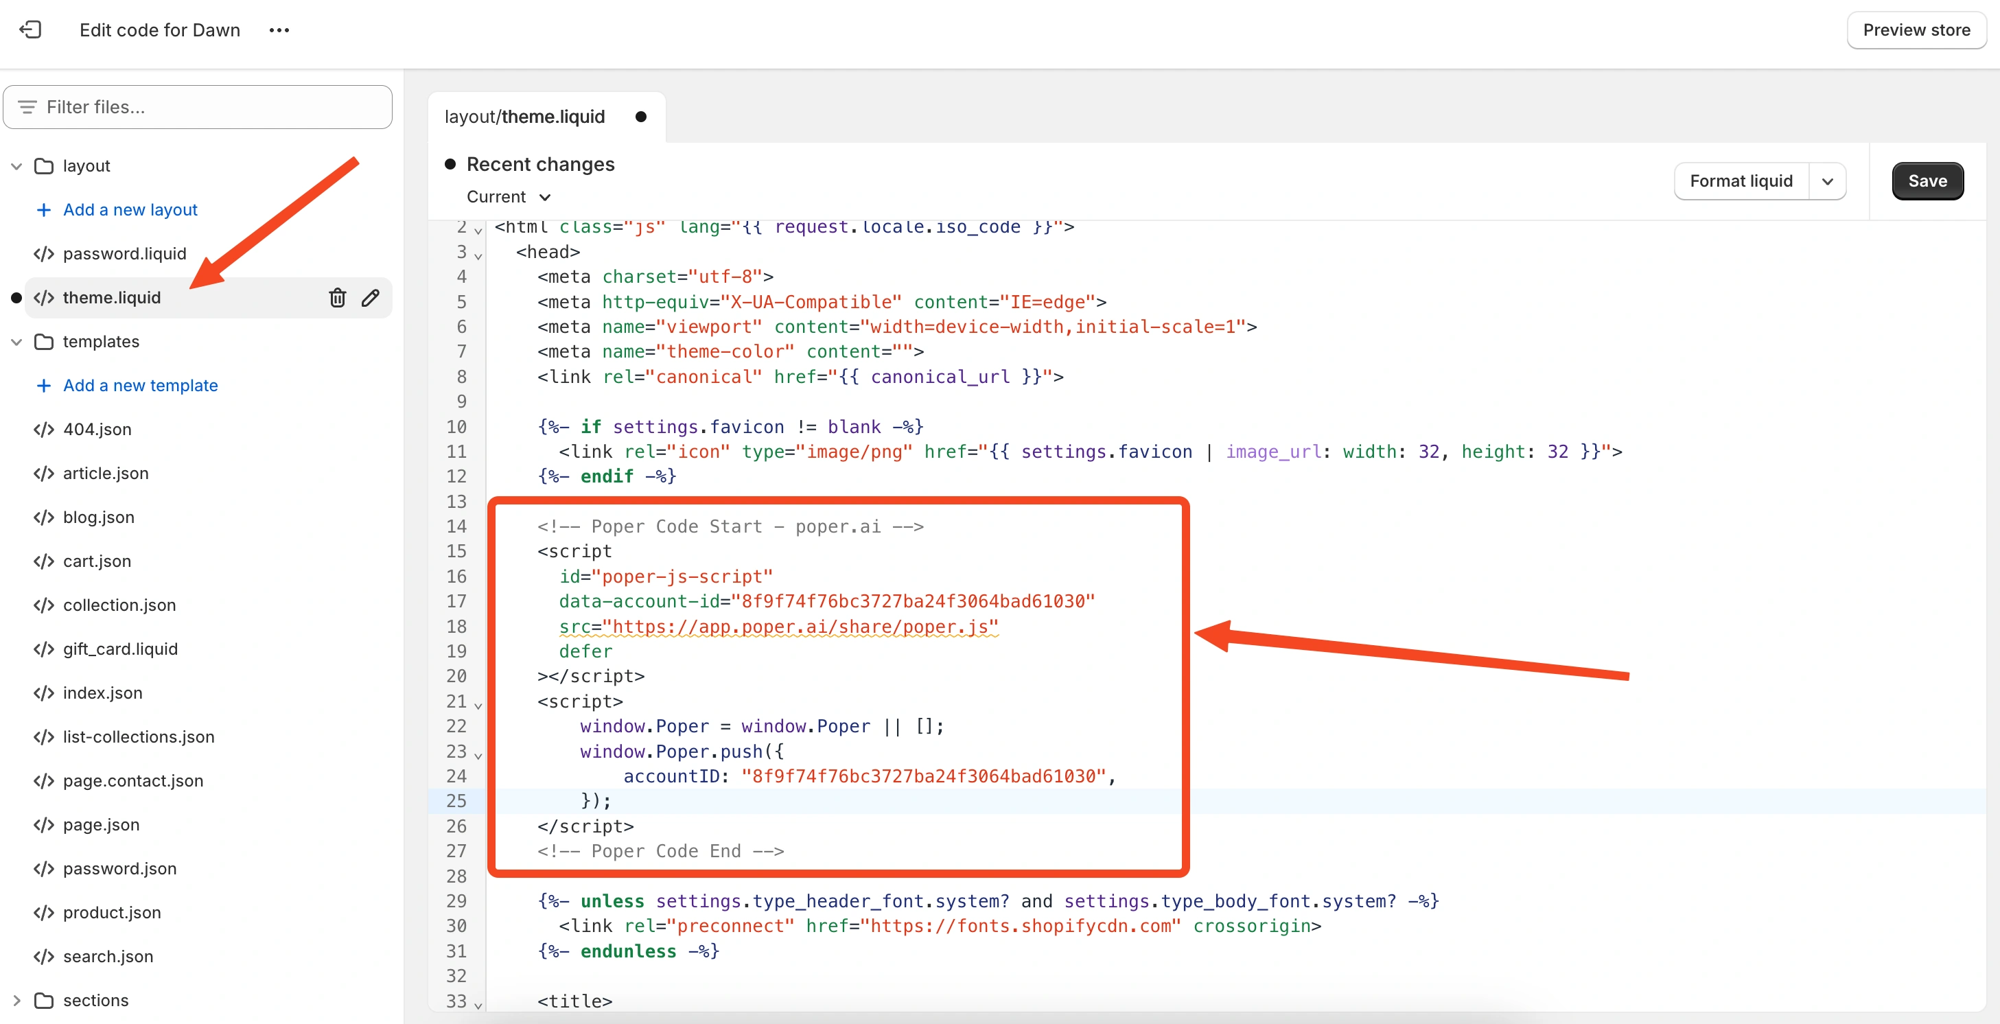Click the Poper Code Start comment
The height and width of the screenshot is (1024, 2000).
point(730,526)
